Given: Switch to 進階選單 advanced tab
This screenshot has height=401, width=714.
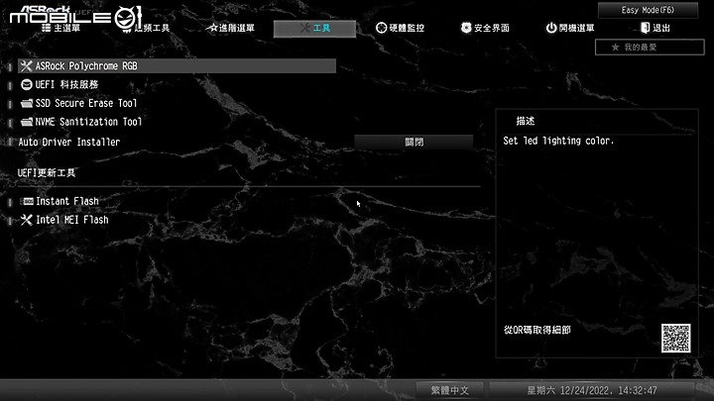Looking at the screenshot, I should (231, 28).
